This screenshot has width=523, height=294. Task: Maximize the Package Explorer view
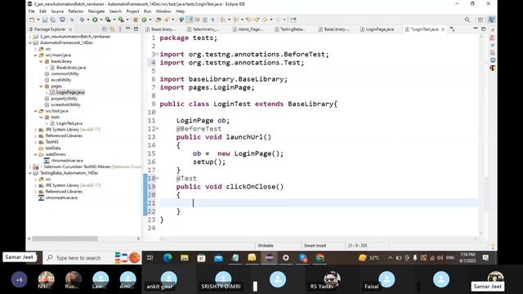tap(136, 29)
